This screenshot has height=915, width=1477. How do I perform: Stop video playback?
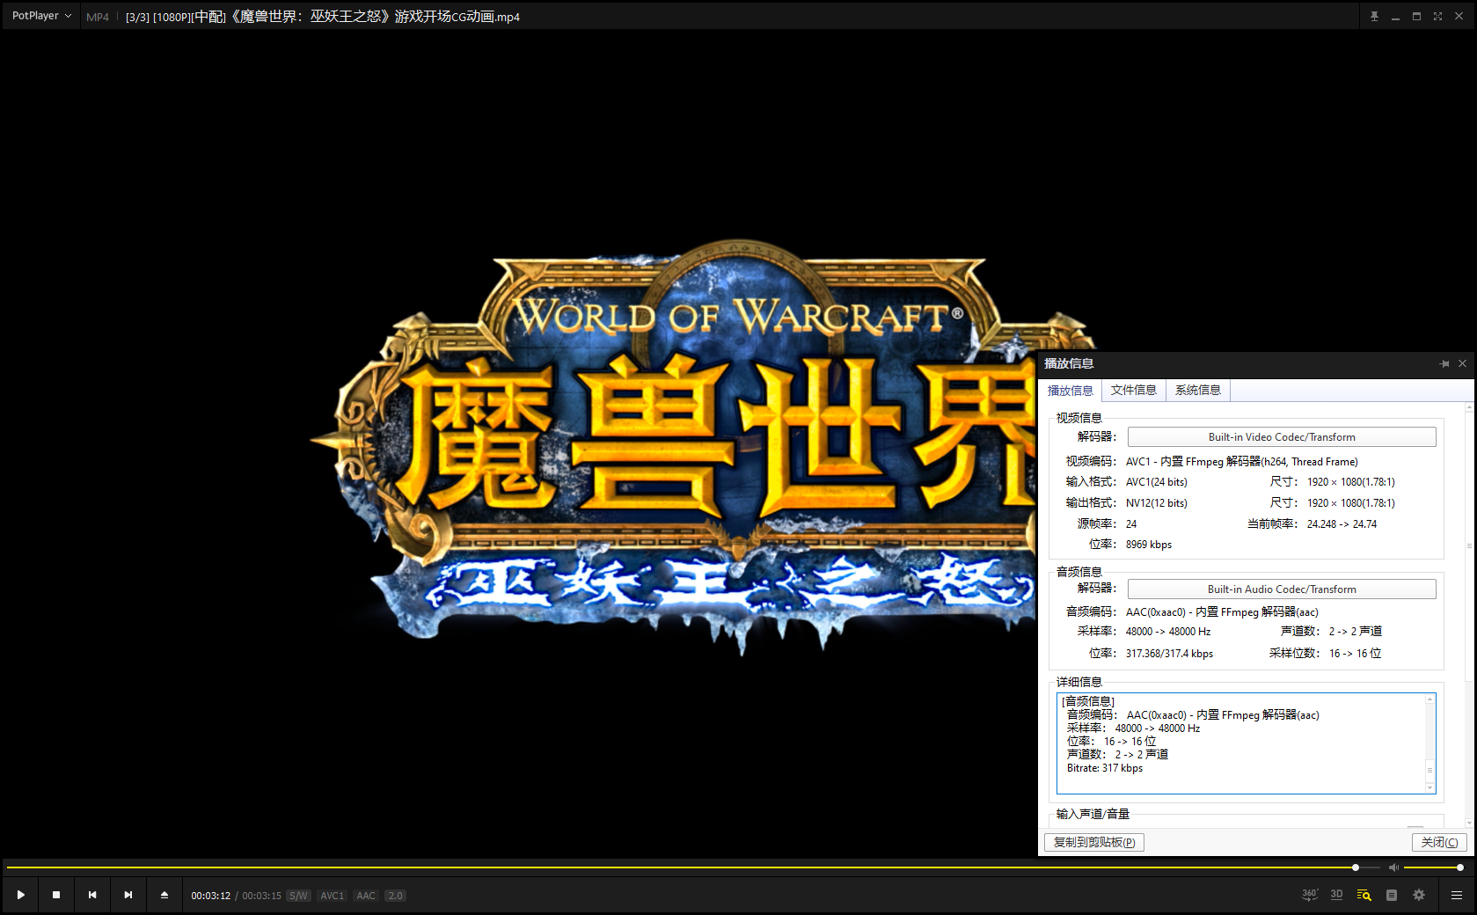pyautogui.click(x=56, y=895)
